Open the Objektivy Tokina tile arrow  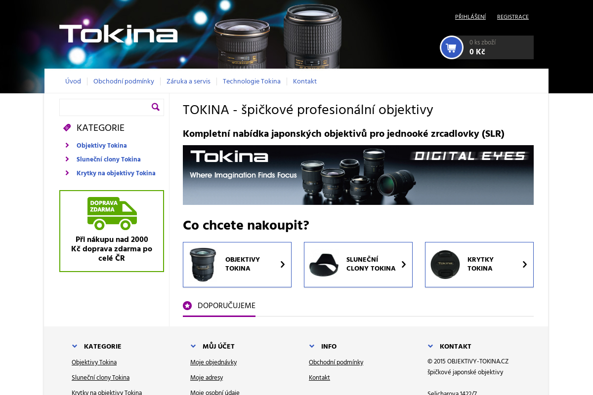coord(283,265)
